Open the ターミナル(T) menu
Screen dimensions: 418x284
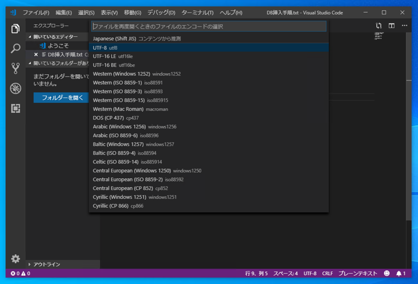197,13
